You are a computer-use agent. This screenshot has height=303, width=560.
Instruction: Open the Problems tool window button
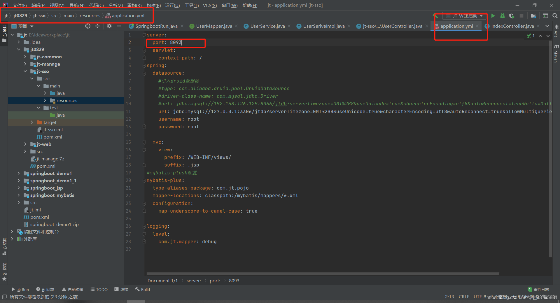45,290
